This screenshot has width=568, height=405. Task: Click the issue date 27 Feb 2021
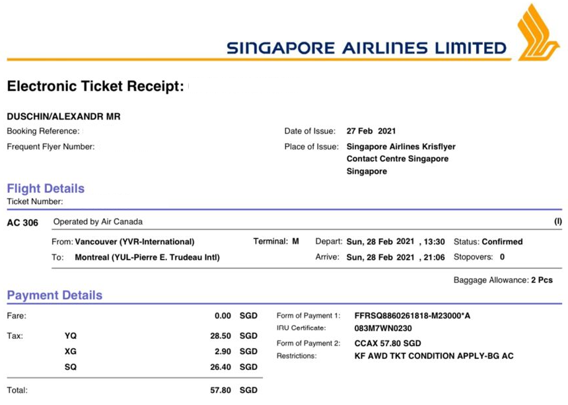coord(371,131)
